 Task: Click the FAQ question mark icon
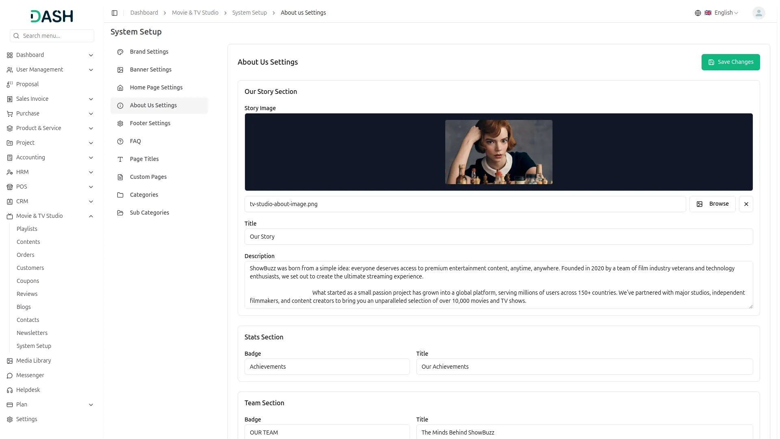(120, 141)
